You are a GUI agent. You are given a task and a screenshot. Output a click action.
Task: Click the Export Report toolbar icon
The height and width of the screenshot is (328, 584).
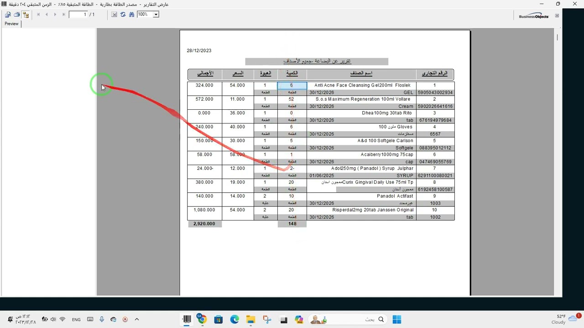point(8,15)
